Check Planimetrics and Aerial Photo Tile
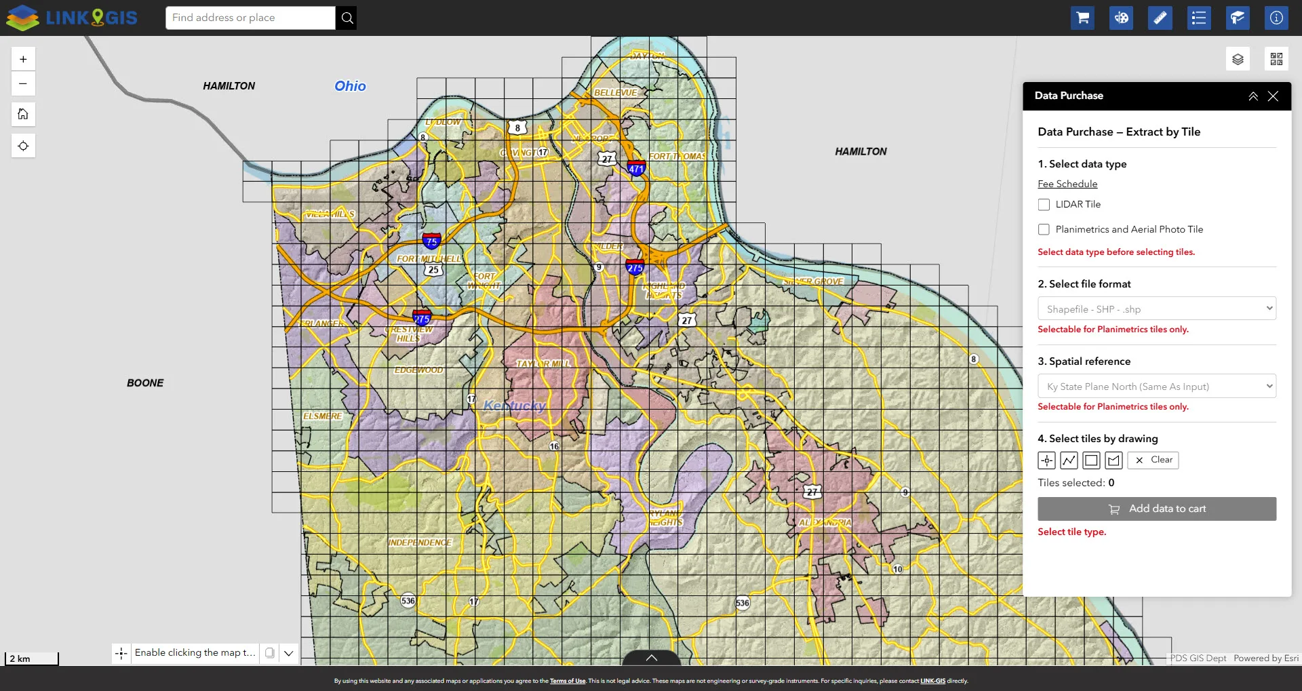This screenshot has width=1302, height=691. coord(1044,230)
